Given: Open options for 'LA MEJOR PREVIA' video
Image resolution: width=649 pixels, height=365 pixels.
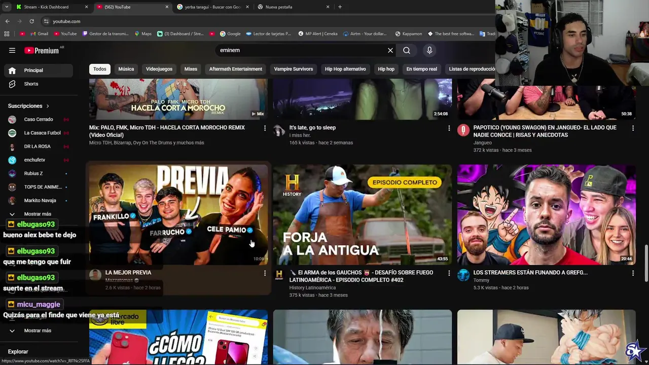Looking at the screenshot, I should [x=265, y=273].
